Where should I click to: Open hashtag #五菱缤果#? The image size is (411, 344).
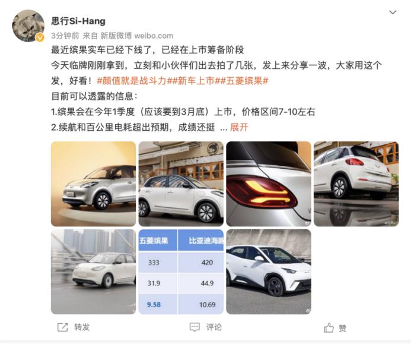[244, 81]
